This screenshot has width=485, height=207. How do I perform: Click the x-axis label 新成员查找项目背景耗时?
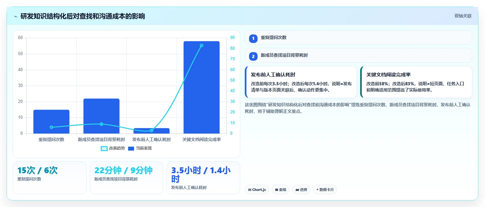[x=101, y=139]
